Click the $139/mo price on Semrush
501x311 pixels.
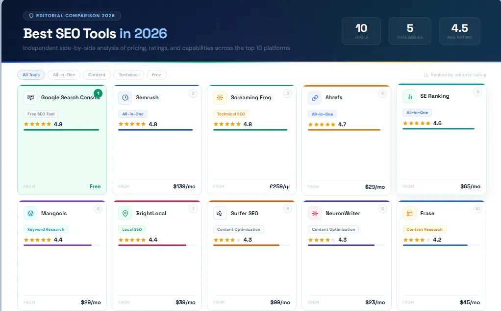point(184,186)
